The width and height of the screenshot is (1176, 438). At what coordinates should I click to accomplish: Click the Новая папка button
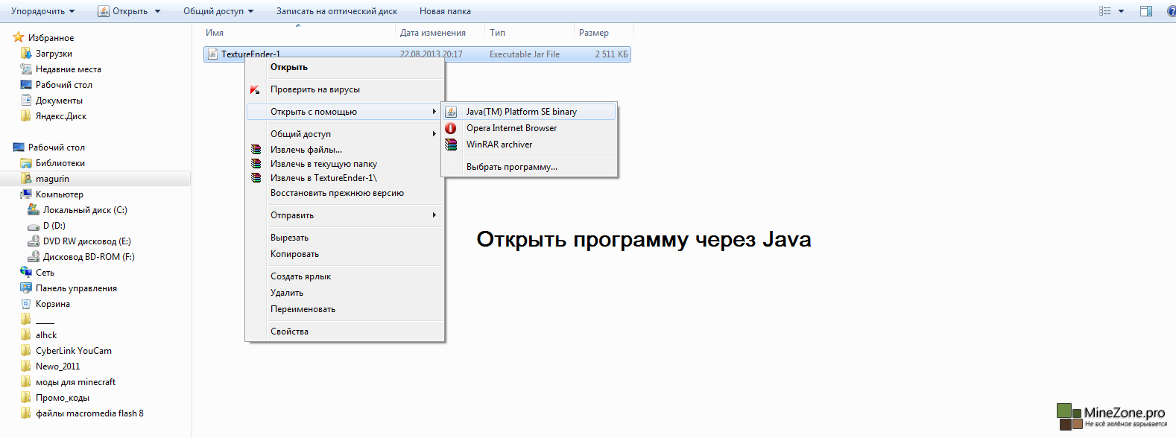tap(445, 11)
